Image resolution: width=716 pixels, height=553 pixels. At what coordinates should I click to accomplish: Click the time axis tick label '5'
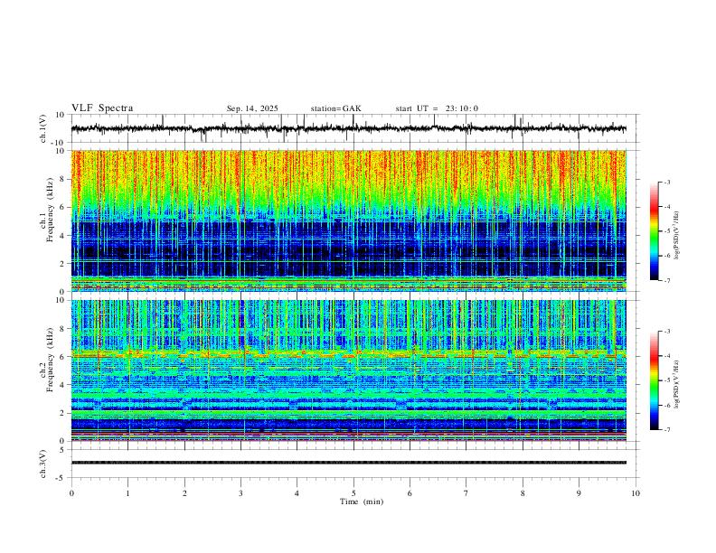point(353,493)
